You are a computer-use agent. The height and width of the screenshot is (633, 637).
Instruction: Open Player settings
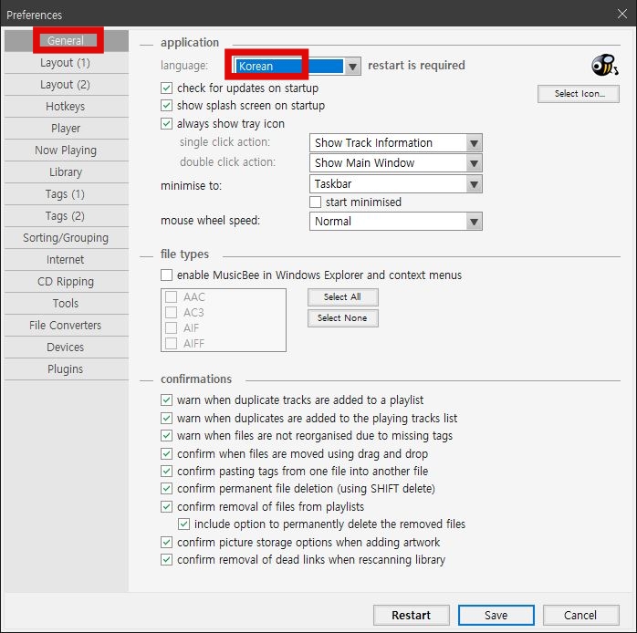click(67, 129)
